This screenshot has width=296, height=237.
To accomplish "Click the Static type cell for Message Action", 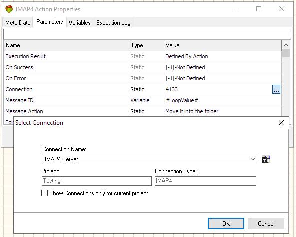I will 146,111.
